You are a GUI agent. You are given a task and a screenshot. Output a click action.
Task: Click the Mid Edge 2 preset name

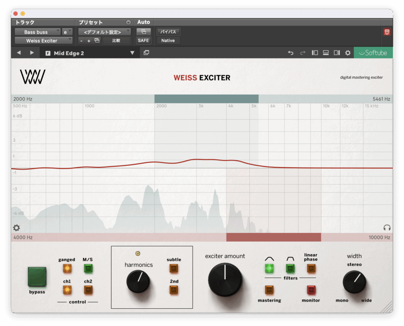pos(69,53)
